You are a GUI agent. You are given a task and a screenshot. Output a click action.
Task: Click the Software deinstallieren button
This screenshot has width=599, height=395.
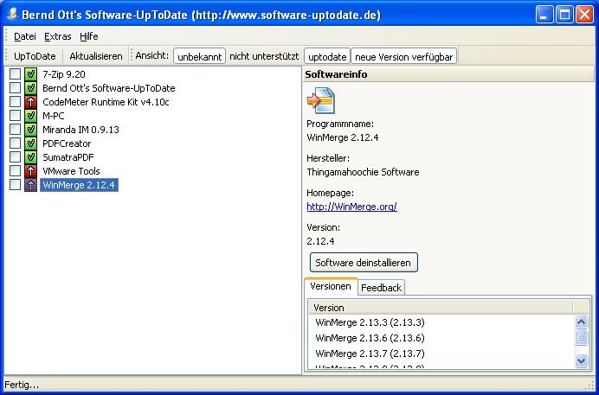[364, 263]
